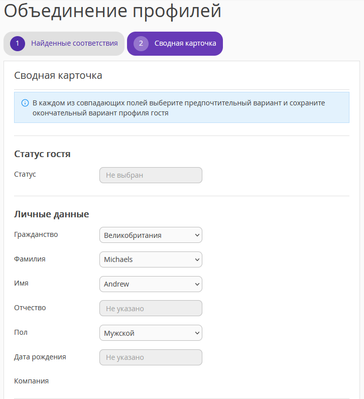Click the 'Сводная карточка' section title
The width and height of the screenshot is (364, 399).
tap(58, 76)
